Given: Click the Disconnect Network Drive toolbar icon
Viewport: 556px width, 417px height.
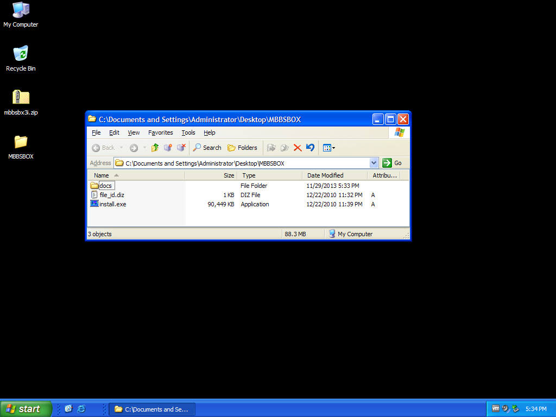Looking at the screenshot, I should tap(181, 148).
